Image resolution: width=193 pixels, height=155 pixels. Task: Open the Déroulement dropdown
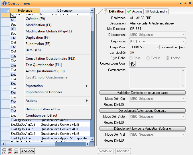click(183, 35)
